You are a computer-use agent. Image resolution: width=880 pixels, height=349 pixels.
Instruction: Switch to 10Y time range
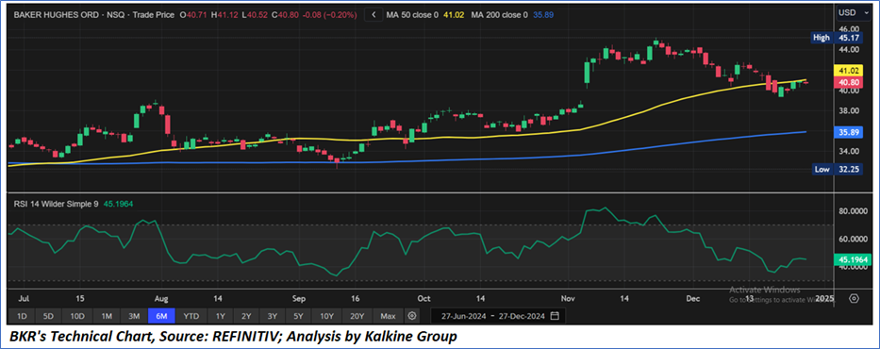[x=326, y=316]
